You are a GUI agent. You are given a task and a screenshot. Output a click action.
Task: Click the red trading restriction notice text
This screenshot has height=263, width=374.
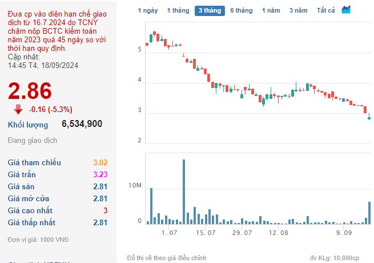click(57, 31)
